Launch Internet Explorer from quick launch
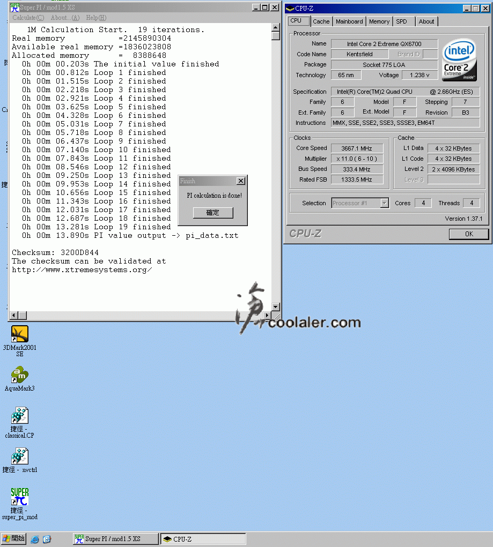This screenshot has height=547, width=493. (x=34, y=539)
